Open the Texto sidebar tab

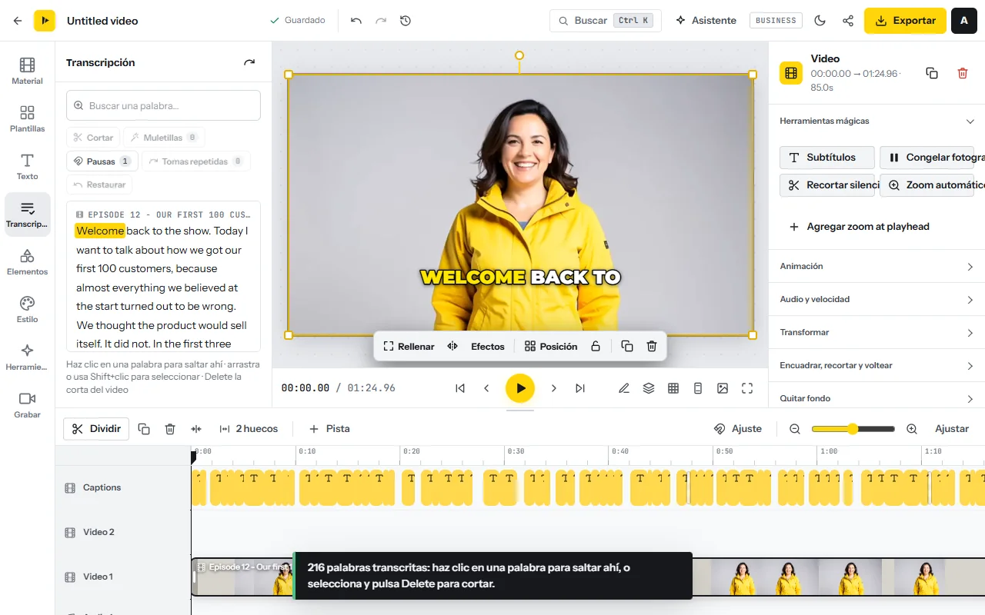(28, 166)
